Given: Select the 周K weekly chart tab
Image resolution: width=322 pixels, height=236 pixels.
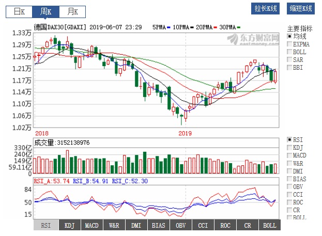Looking at the screenshot, I should 45,11.
